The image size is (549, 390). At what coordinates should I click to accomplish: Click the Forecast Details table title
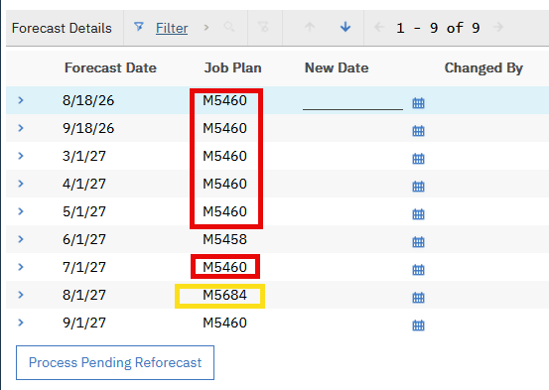coord(62,28)
